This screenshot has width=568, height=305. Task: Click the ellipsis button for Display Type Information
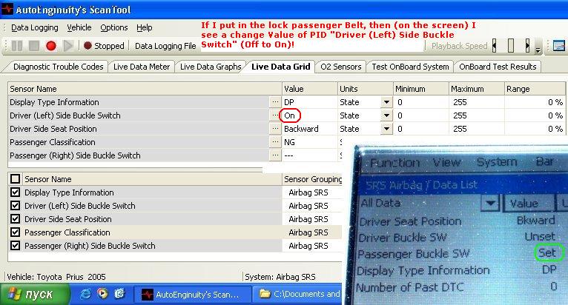pyautogui.click(x=275, y=102)
